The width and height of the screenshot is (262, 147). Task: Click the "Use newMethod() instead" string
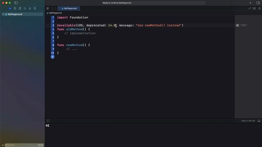pos(159,25)
